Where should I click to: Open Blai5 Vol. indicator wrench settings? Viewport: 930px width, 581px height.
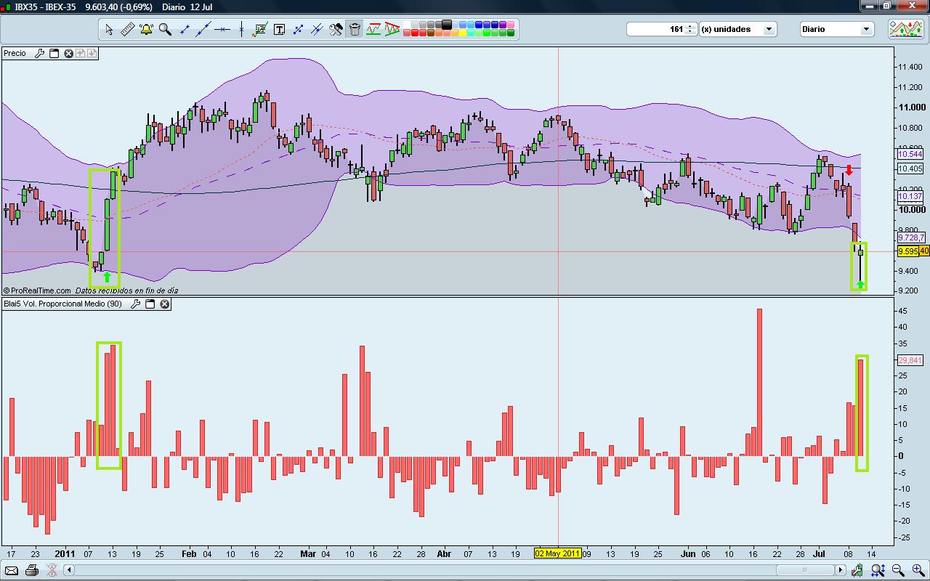pyautogui.click(x=135, y=304)
